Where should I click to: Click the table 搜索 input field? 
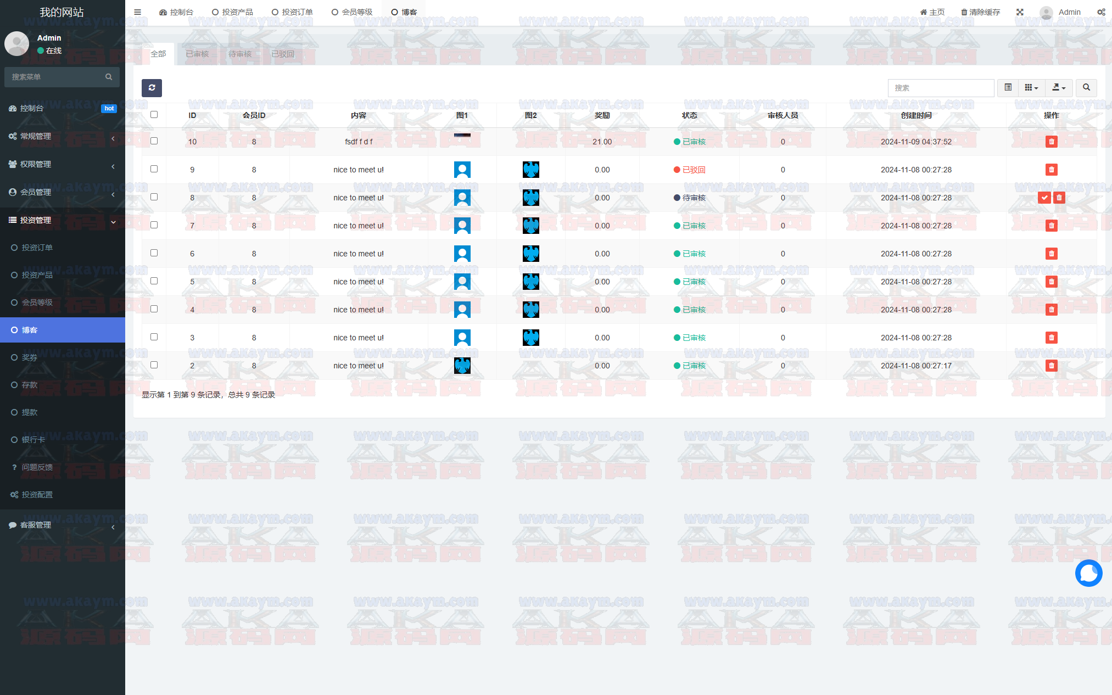pyautogui.click(x=940, y=88)
